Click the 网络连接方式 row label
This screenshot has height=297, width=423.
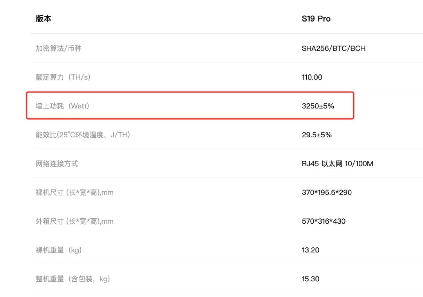pyautogui.click(x=57, y=164)
